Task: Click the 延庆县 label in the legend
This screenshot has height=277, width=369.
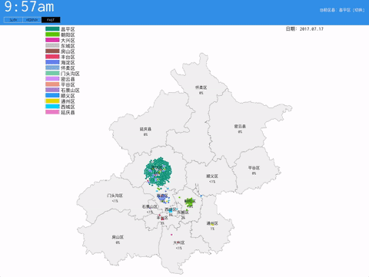Action: [68, 112]
